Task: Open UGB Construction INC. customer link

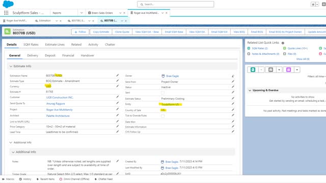Action: [x=60, y=97]
